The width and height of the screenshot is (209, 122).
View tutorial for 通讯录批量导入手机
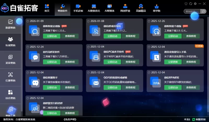click(191, 62)
